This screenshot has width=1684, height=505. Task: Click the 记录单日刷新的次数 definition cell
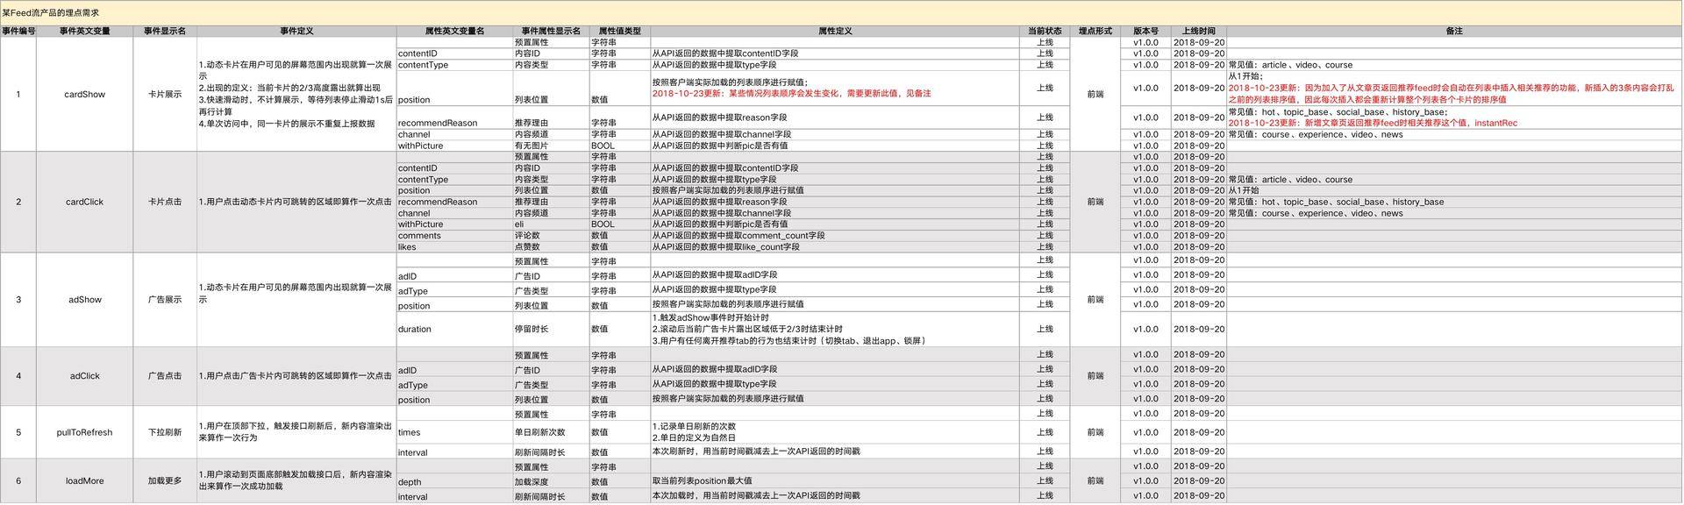[x=835, y=432]
